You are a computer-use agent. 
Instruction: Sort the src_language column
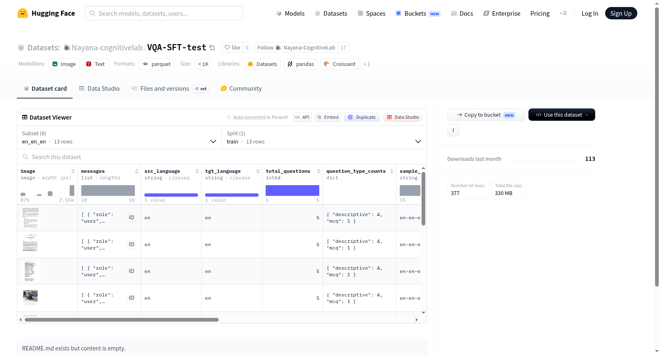197,171
